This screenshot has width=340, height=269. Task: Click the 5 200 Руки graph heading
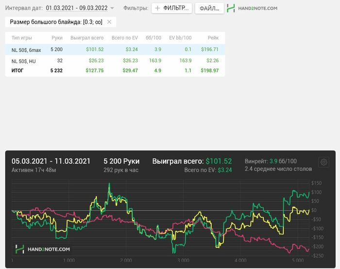[121, 161]
